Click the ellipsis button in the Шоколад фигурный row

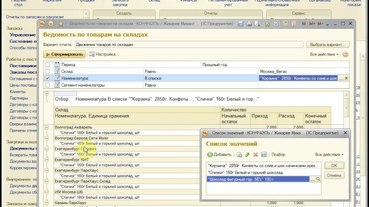312,179
